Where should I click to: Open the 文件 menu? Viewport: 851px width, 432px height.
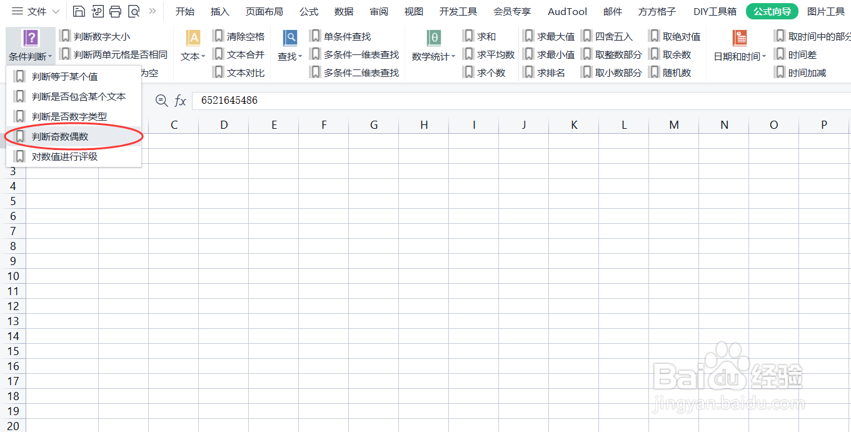click(37, 11)
